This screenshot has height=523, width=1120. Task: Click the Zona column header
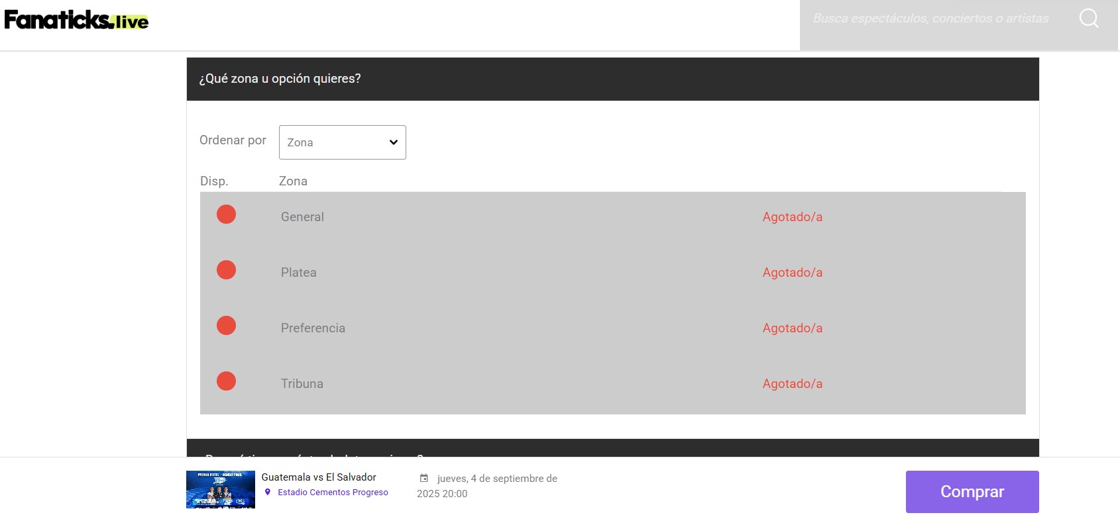point(293,181)
